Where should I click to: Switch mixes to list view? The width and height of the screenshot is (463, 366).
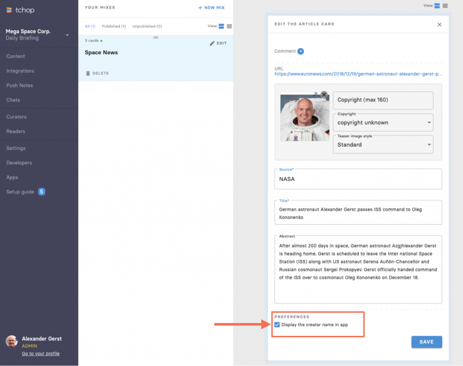pyautogui.click(x=229, y=26)
